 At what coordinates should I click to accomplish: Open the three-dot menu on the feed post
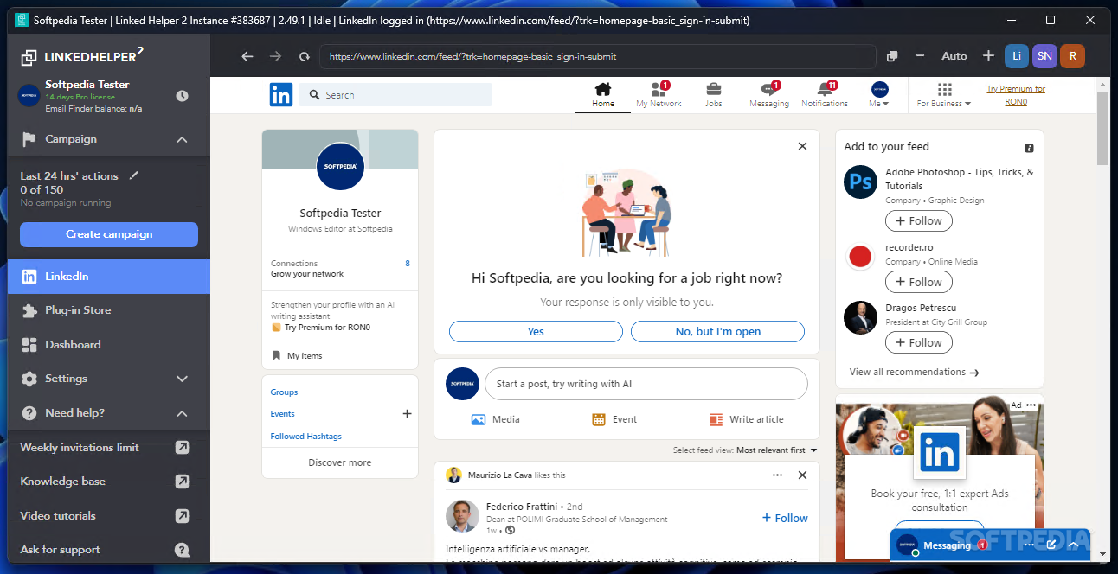pyautogui.click(x=777, y=475)
